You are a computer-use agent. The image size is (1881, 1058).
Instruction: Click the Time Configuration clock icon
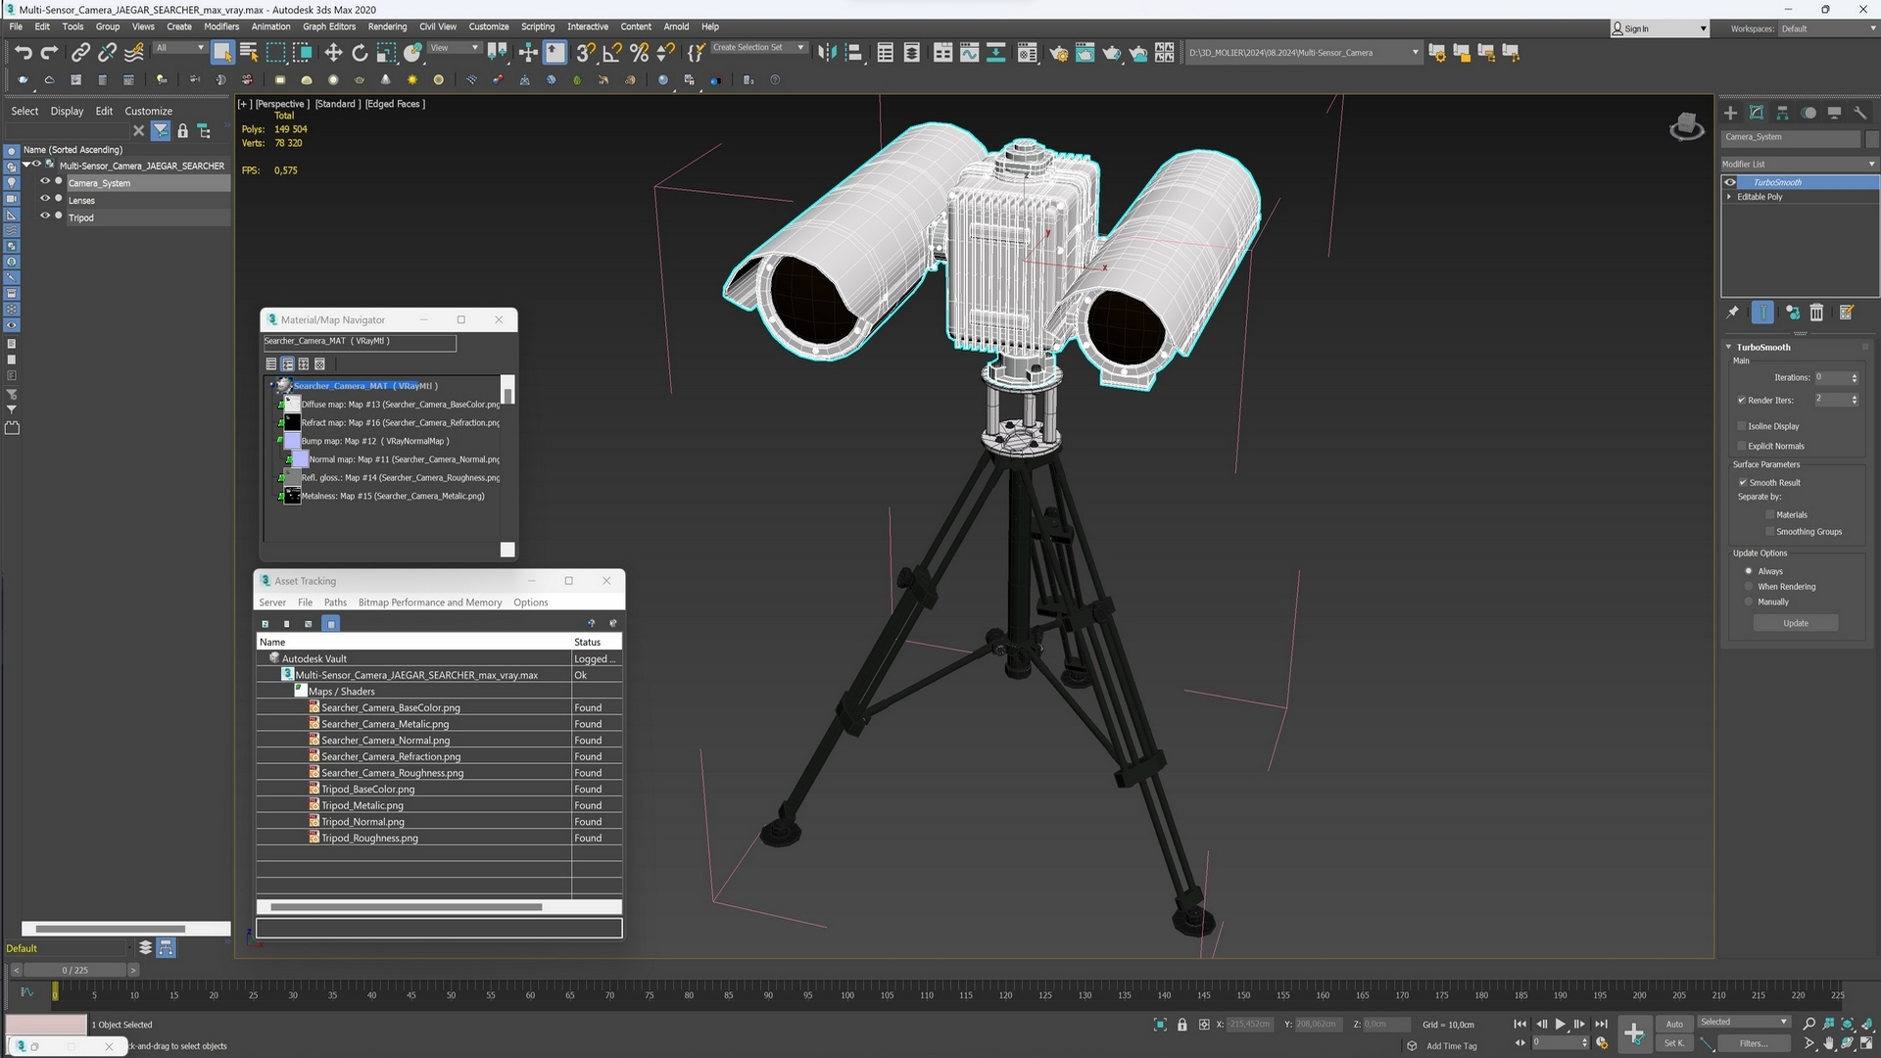(1602, 1044)
